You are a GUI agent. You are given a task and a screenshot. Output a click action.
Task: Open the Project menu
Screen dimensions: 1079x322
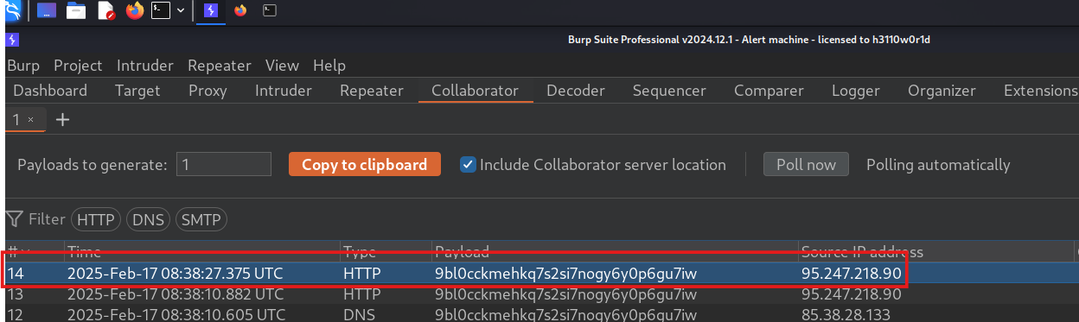[x=78, y=66]
